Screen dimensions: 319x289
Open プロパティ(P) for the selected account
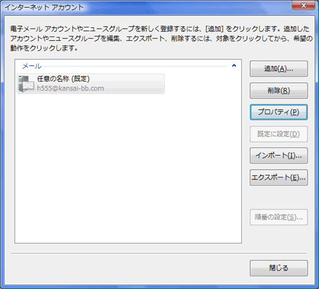[x=279, y=112]
